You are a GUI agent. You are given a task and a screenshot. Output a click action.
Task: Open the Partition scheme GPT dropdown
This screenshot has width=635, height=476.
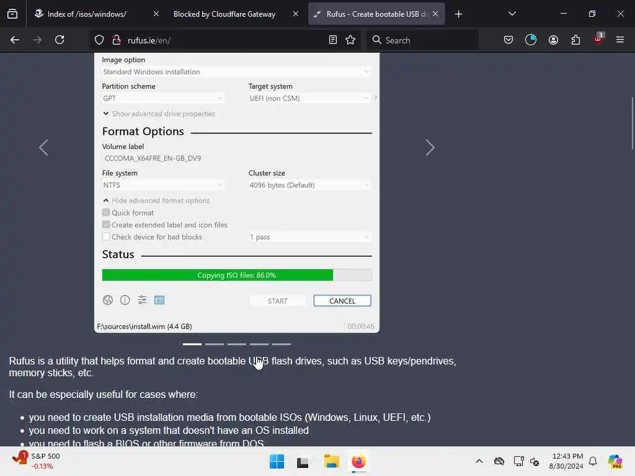[x=163, y=98]
